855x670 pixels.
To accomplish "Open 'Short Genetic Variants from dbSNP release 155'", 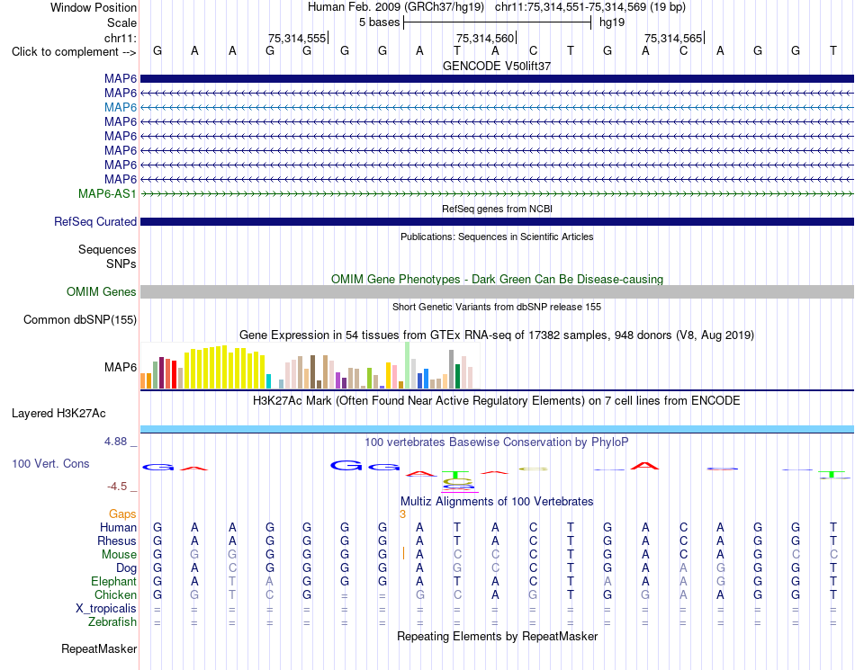I will (x=497, y=307).
